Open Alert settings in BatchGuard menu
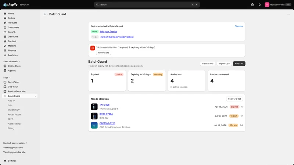 click(15, 124)
